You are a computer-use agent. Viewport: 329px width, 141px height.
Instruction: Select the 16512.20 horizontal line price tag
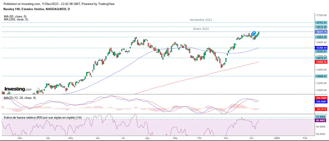point(321,27)
